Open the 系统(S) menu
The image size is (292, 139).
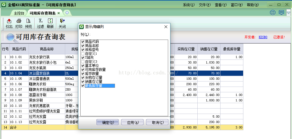click(189, 5)
